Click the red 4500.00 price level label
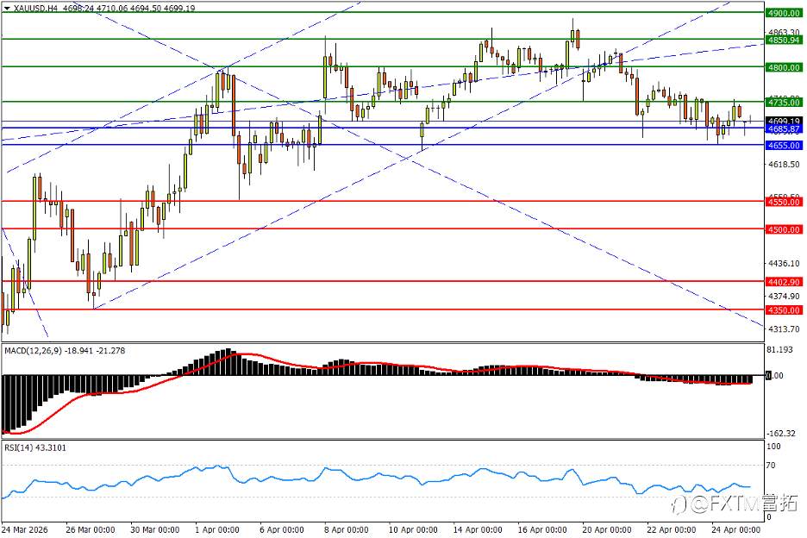 (x=784, y=229)
